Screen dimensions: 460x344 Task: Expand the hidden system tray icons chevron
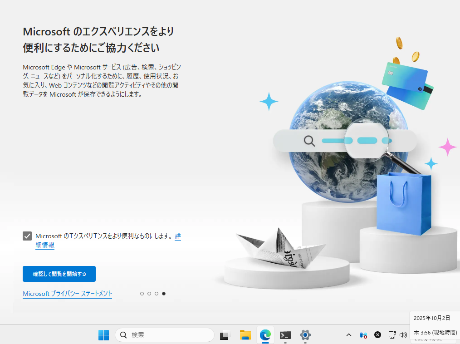(349, 335)
